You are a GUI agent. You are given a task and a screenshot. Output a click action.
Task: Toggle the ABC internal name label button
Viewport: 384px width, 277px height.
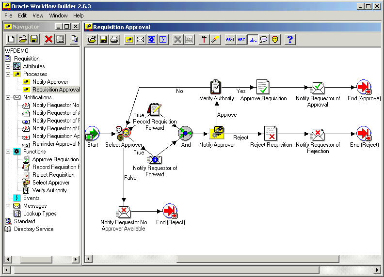[x=241, y=40]
